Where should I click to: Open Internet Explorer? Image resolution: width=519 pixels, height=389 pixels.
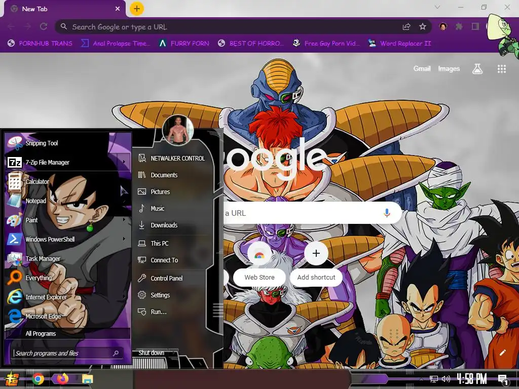[x=67, y=297]
